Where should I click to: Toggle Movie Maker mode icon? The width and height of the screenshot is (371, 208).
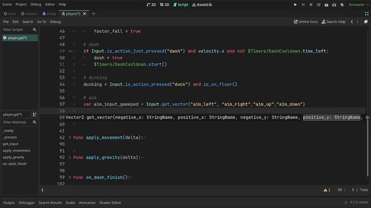[342, 5]
